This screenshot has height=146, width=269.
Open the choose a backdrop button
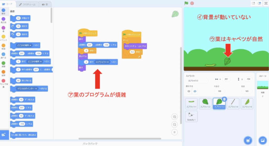[x=262, y=140]
